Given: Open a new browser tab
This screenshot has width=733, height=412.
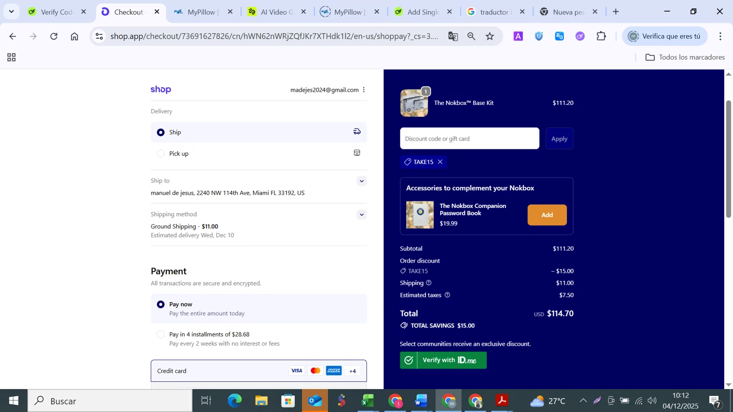Looking at the screenshot, I should coord(616,12).
